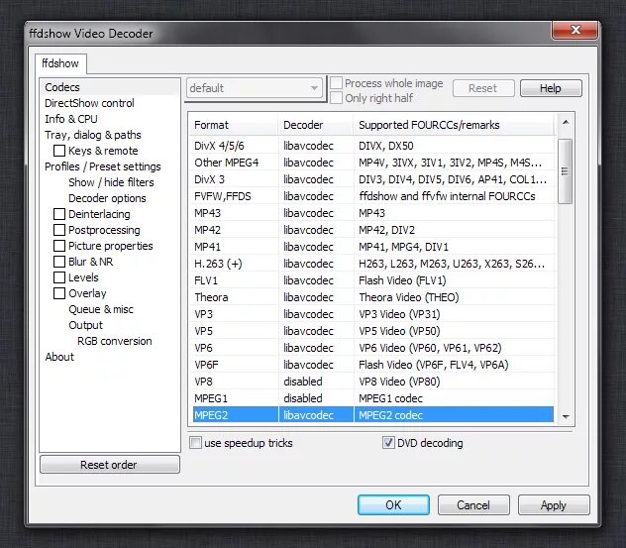Click the MPEG2 codec remarks cell
The width and height of the screenshot is (626, 548).
click(x=454, y=415)
